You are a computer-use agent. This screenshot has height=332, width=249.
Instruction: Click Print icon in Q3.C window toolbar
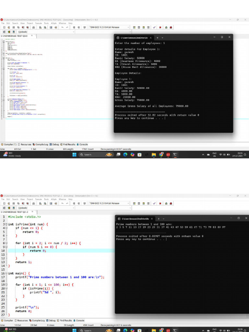click(x=33, y=27)
